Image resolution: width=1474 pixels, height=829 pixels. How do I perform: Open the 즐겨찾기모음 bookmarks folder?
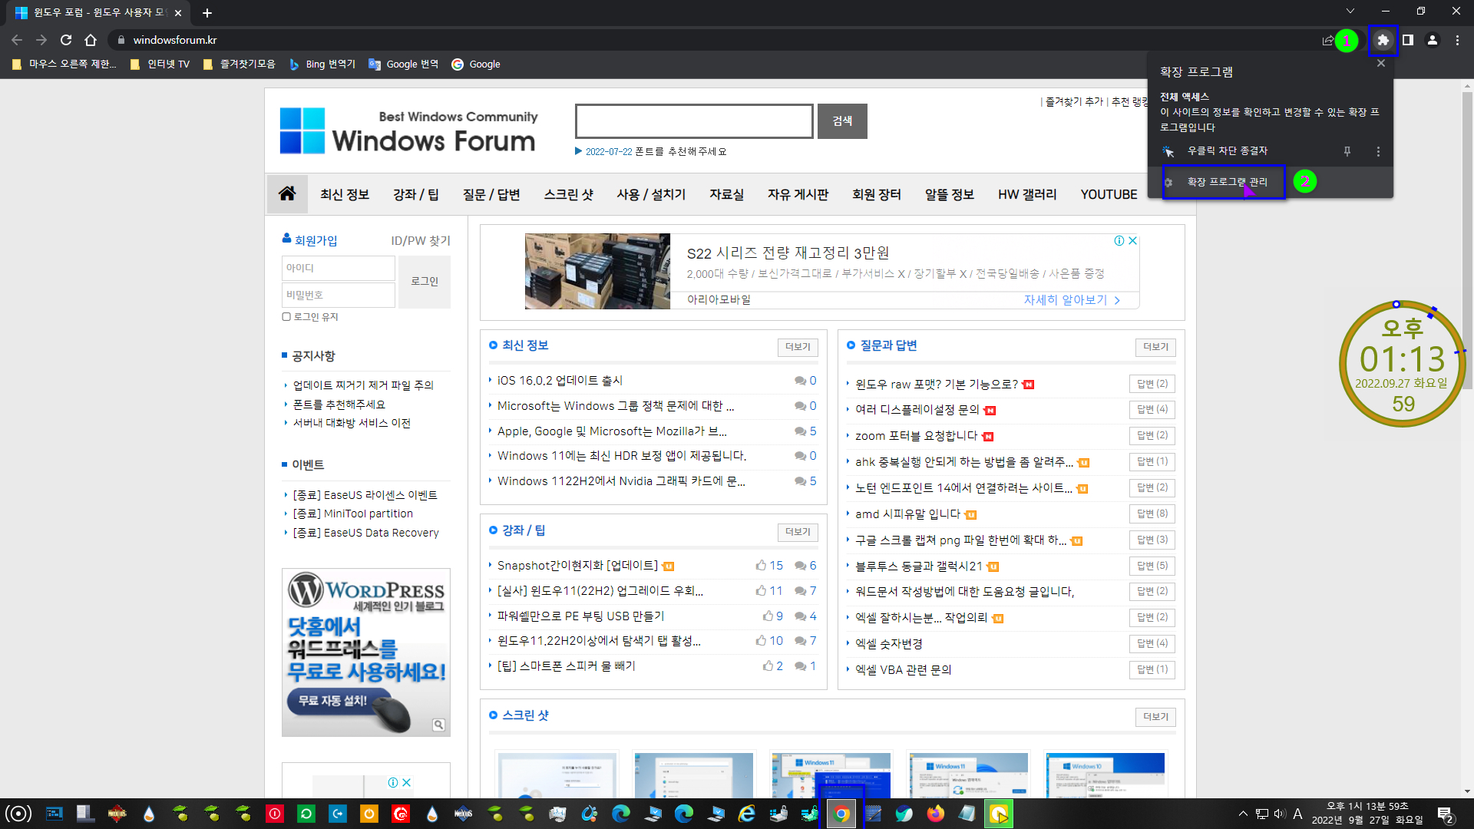(240, 64)
